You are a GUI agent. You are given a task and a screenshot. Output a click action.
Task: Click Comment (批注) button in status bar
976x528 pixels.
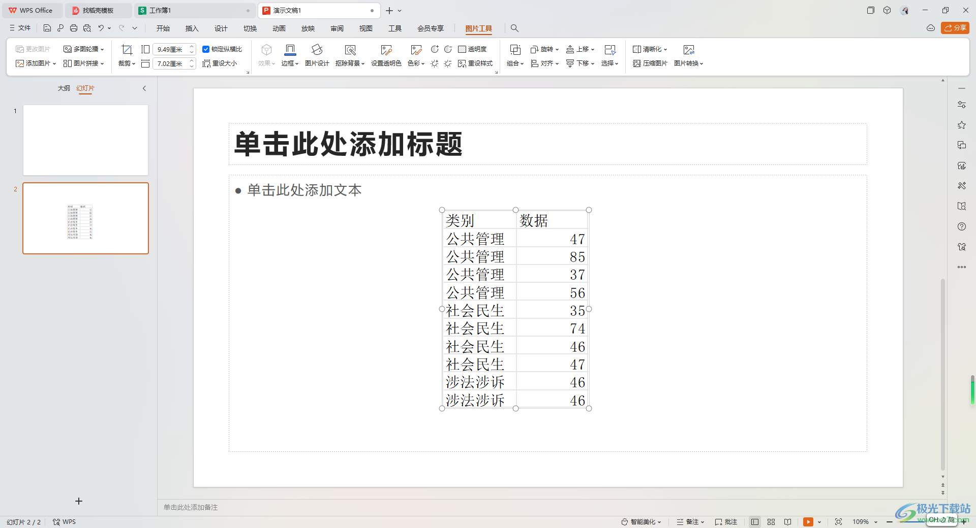(726, 522)
